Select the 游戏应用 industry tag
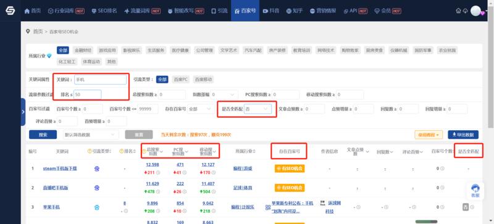Screen dimensions: 494x224 click(107, 50)
